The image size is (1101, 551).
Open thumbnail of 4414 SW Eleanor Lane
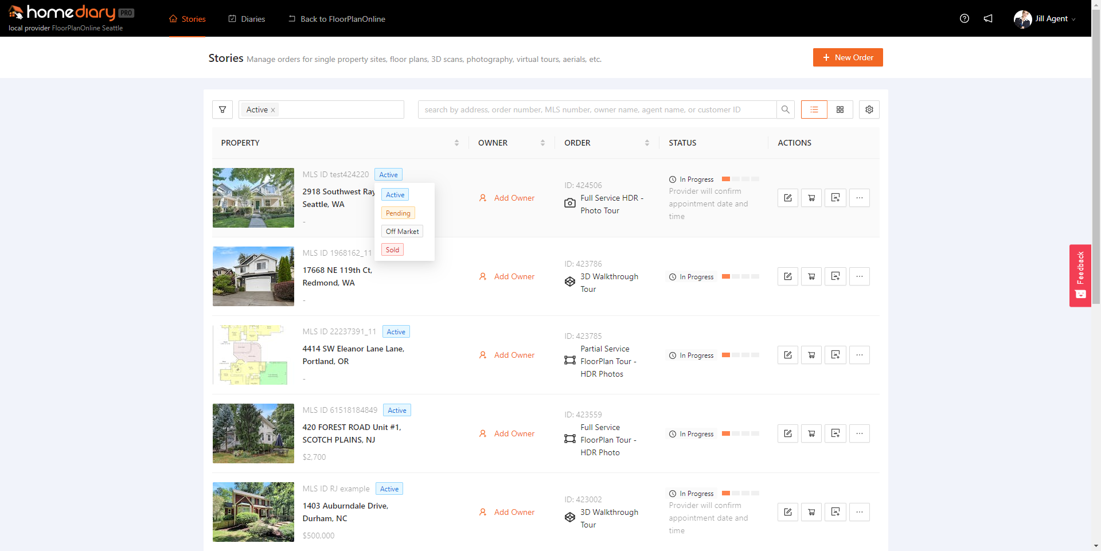[253, 355]
